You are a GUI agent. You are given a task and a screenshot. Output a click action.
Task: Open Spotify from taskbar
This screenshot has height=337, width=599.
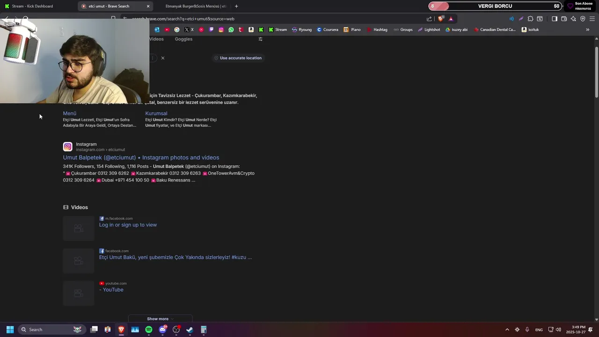(149, 330)
